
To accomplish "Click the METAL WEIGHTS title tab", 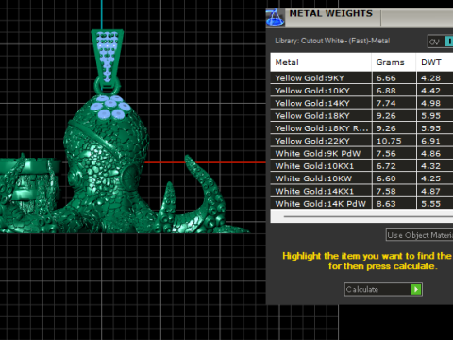I will 331,14.
